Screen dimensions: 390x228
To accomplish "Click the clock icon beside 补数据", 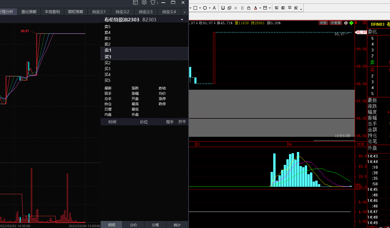I will coord(346,23).
